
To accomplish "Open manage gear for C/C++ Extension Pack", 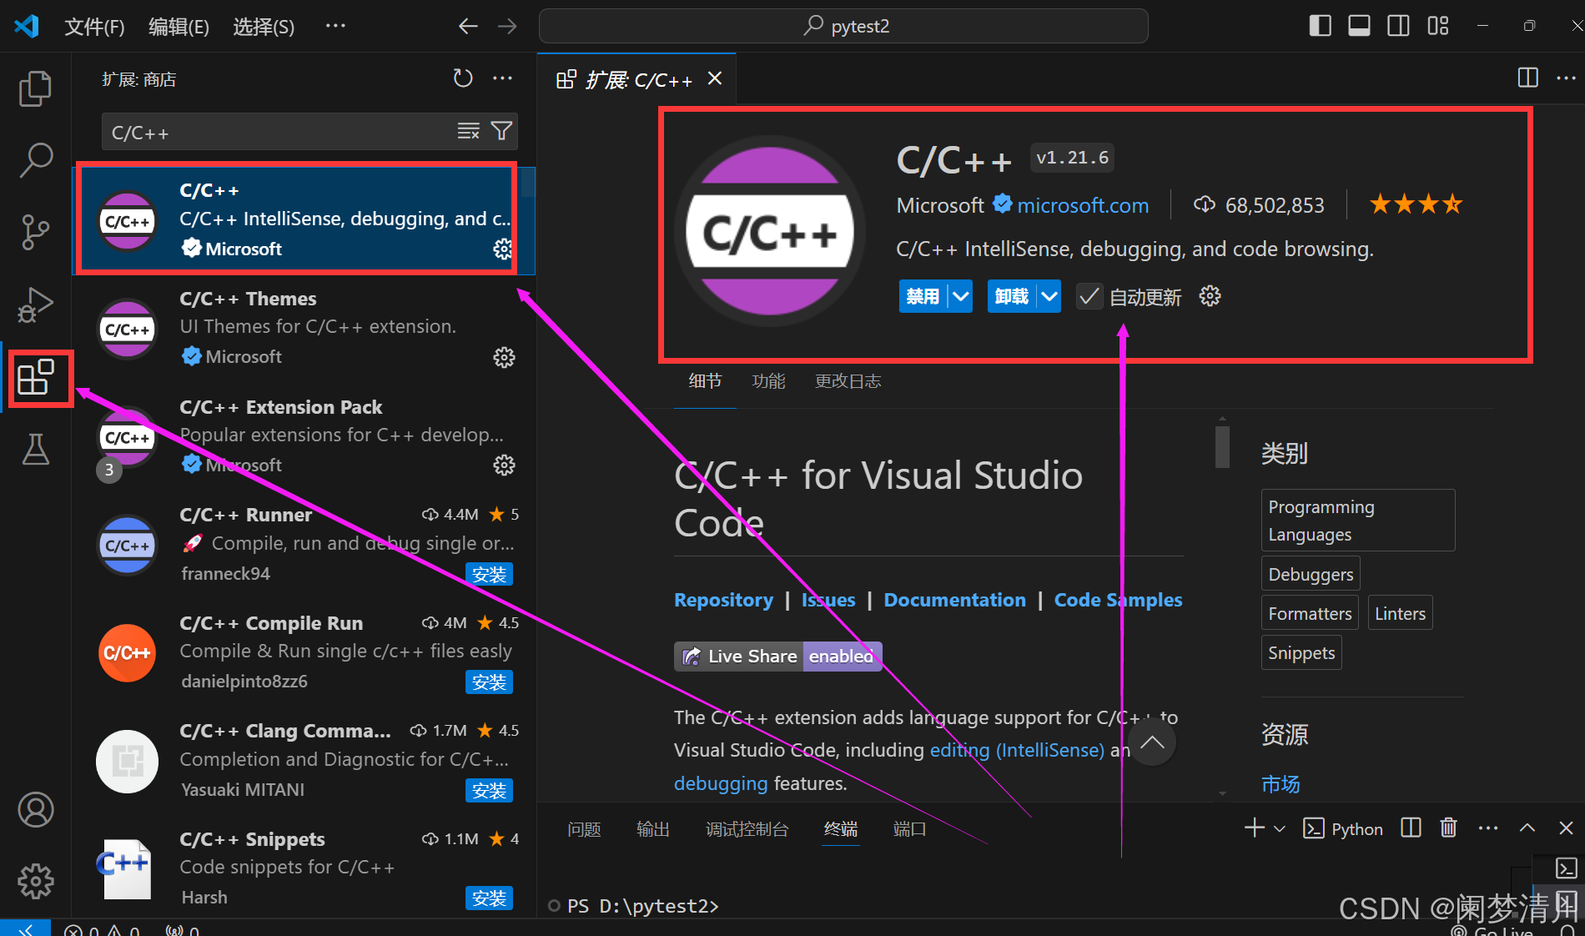I will point(504,465).
